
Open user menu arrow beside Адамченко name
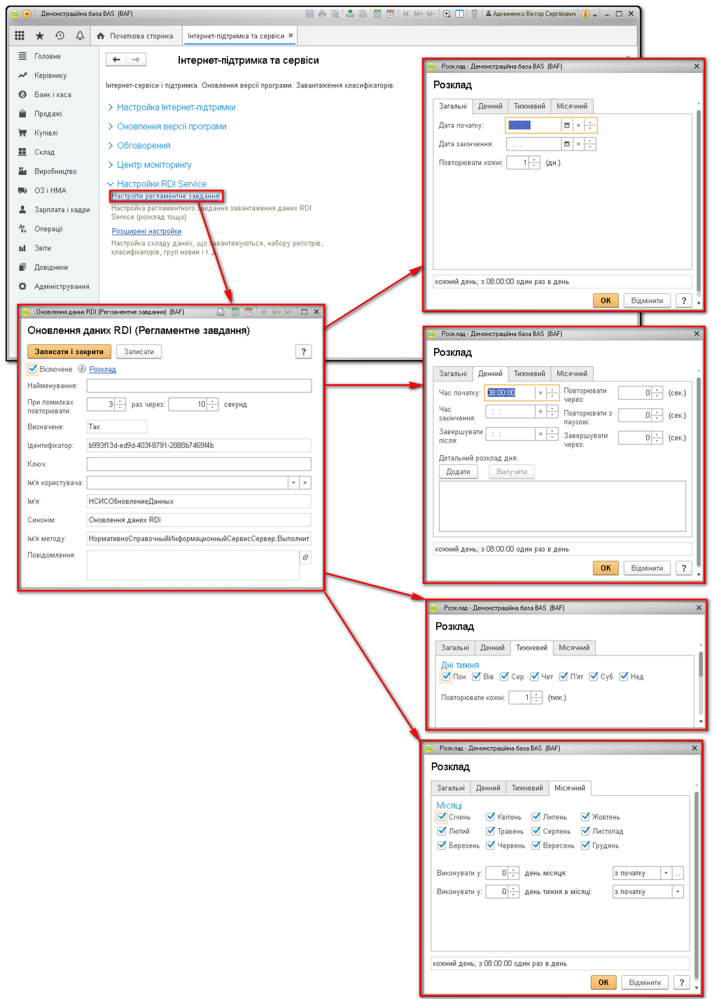click(x=595, y=14)
